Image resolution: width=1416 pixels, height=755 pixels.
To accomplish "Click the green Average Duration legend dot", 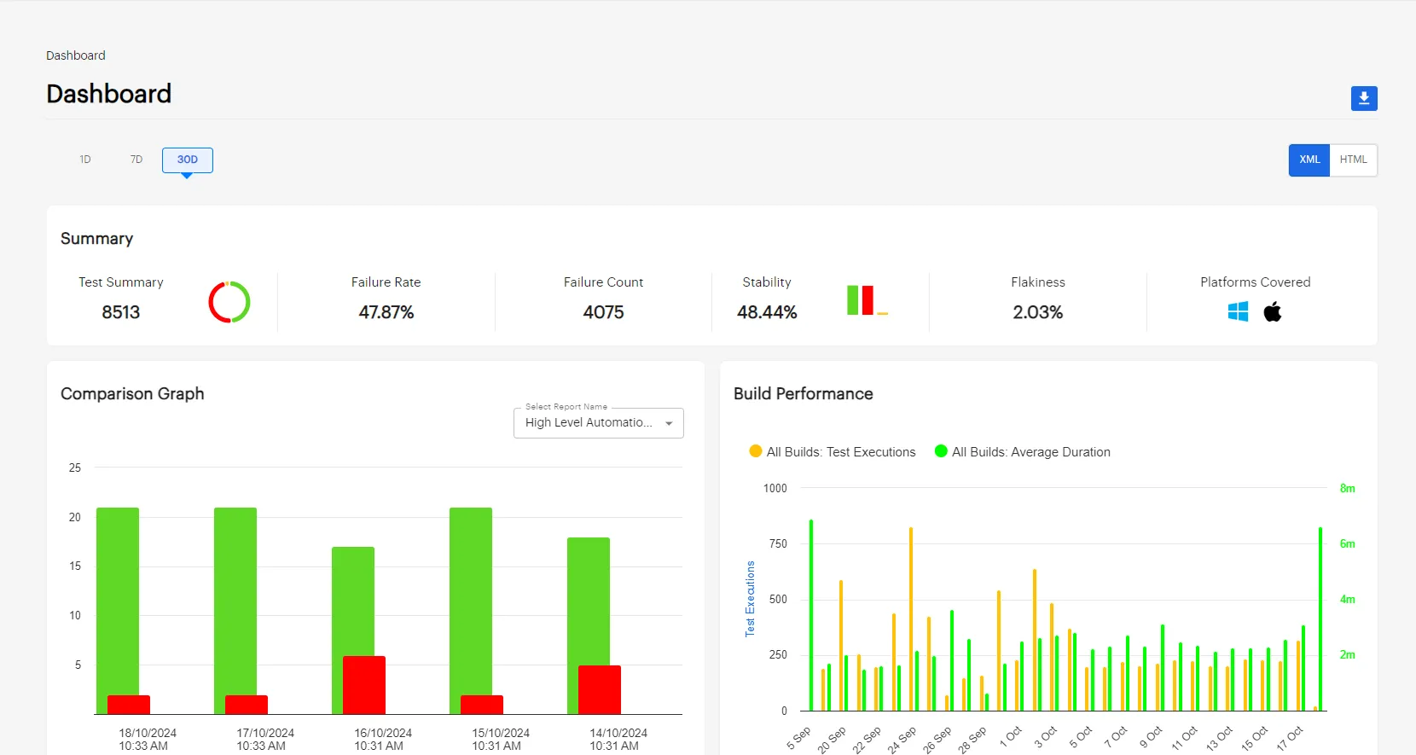I will [x=941, y=451].
